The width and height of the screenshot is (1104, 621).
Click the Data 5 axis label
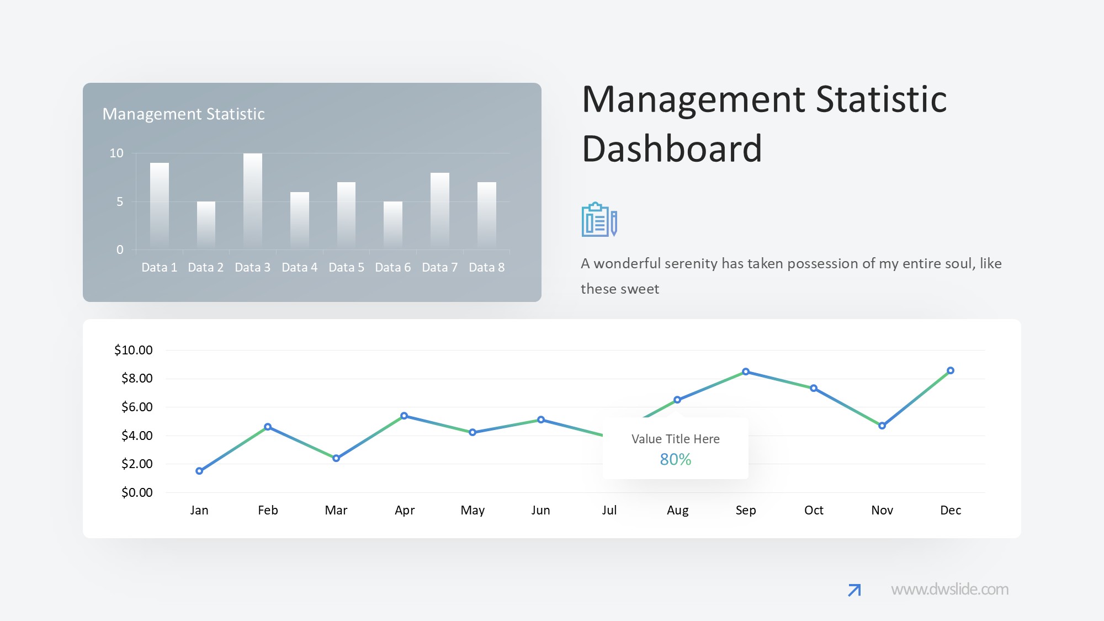(346, 267)
